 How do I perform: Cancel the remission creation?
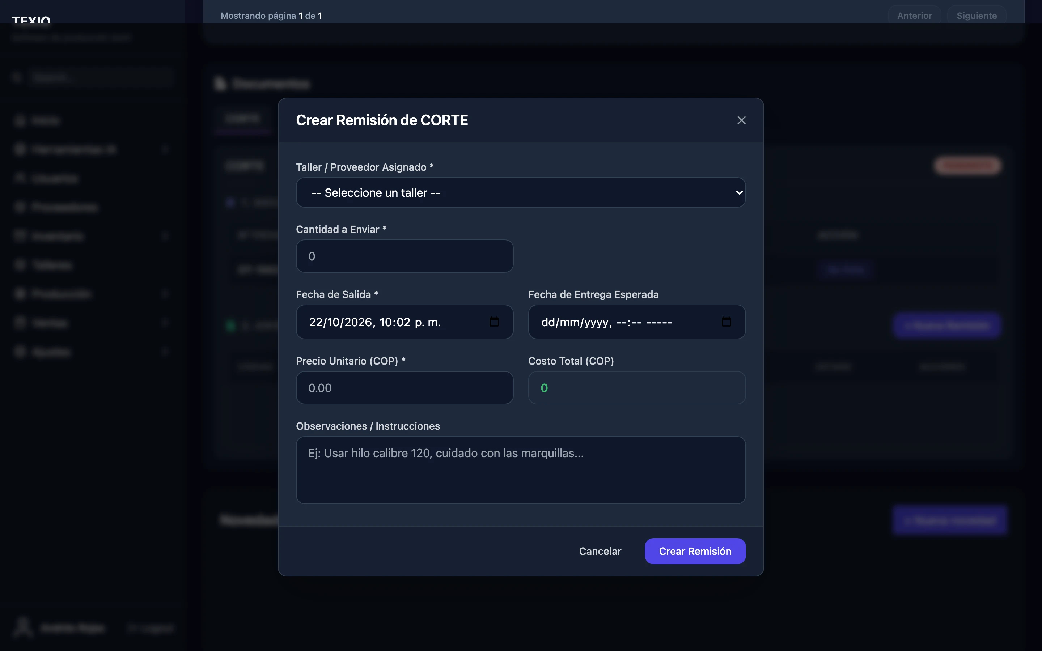point(600,551)
